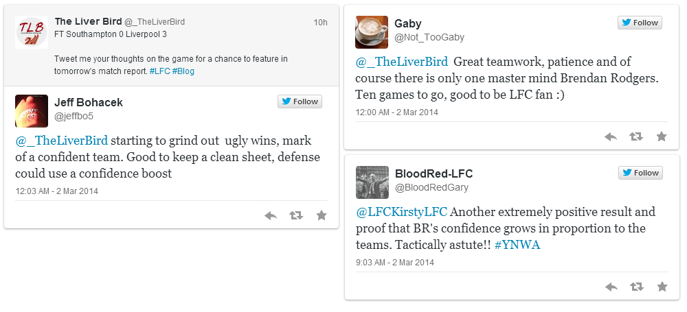Follow Gaby on Twitter
687x312 pixels.
(640, 23)
